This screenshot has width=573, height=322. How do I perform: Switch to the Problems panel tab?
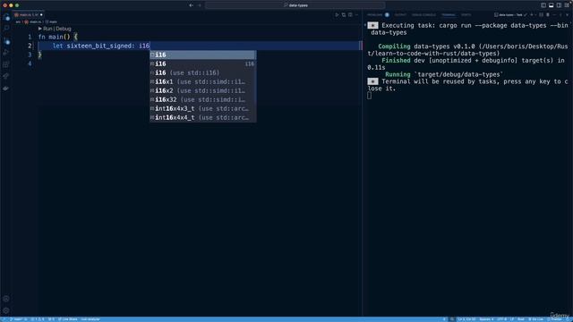pos(374,15)
